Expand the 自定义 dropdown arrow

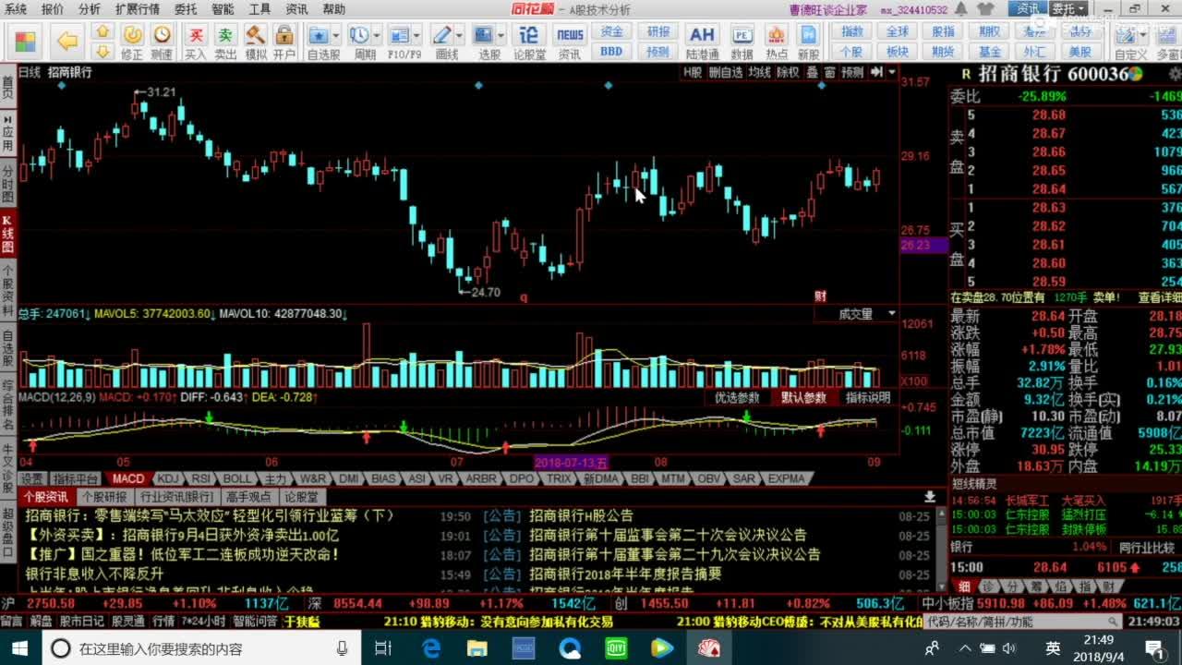[x=1145, y=35]
